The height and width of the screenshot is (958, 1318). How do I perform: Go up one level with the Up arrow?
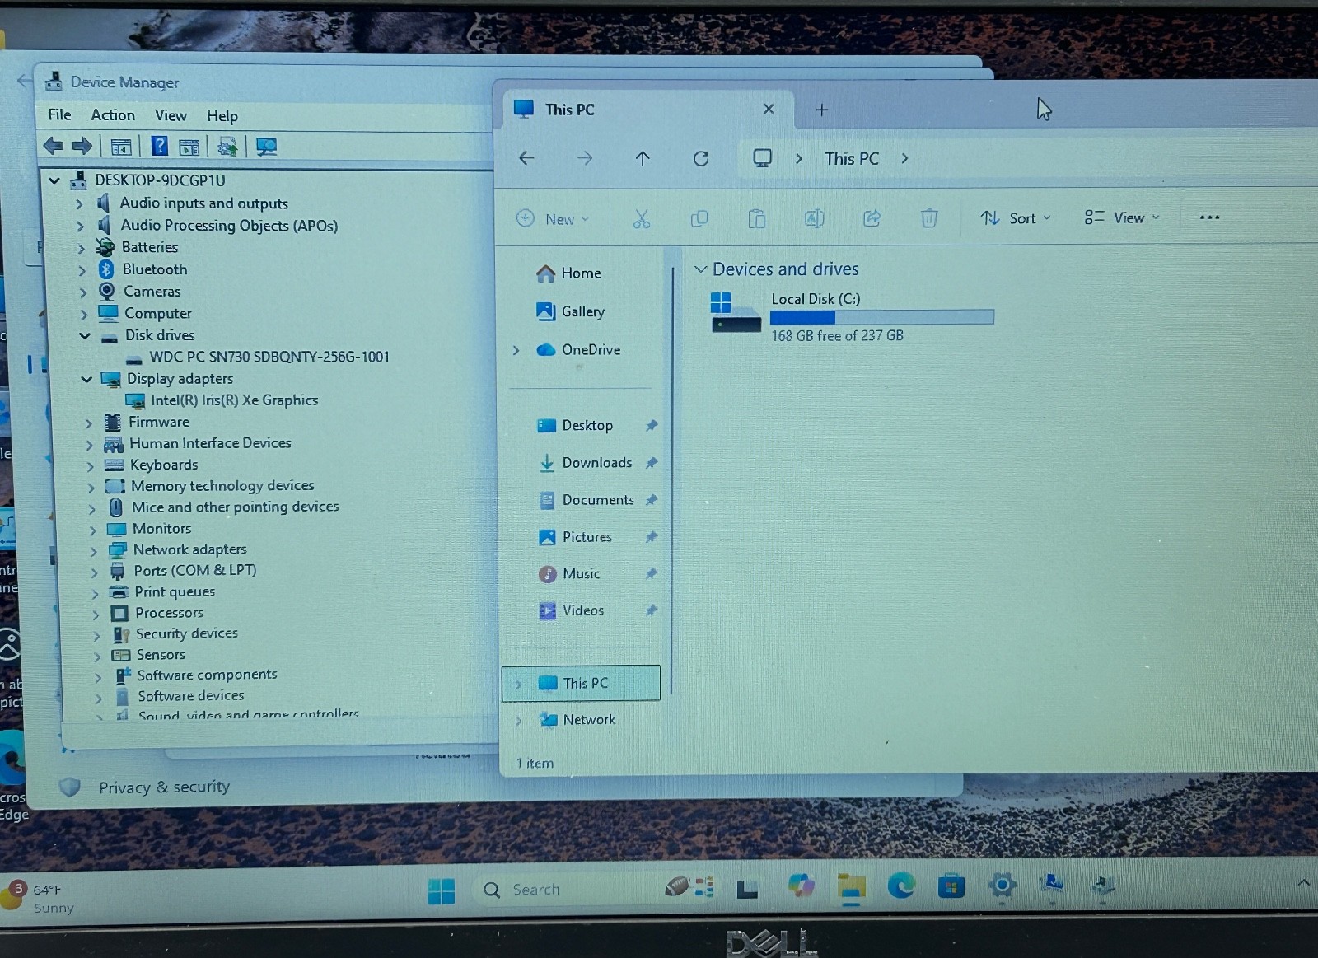[x=643, y=158]
